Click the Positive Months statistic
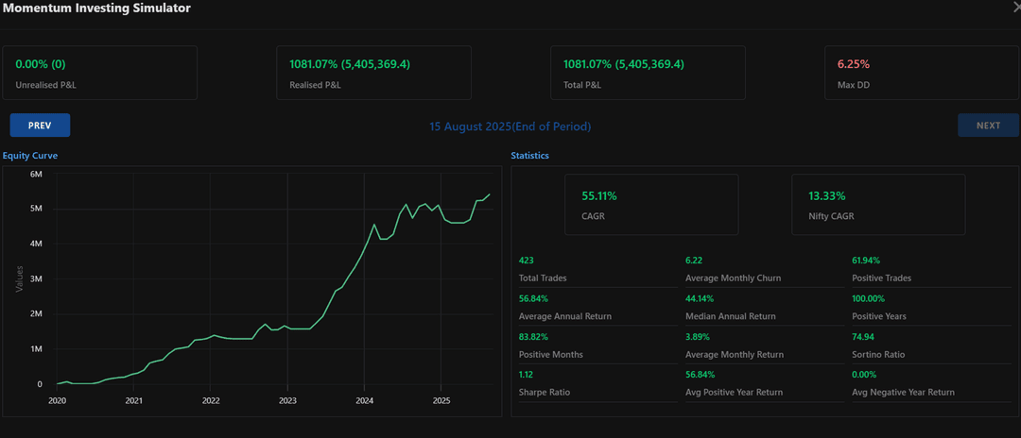The image size is (1021, 438). point(550,345)
